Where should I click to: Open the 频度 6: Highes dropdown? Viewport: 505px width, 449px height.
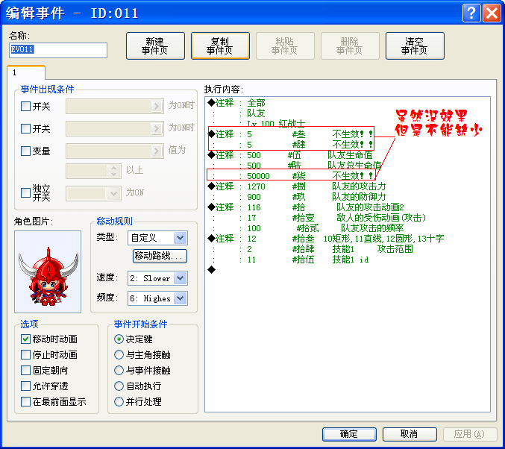(x=158, y=298)
